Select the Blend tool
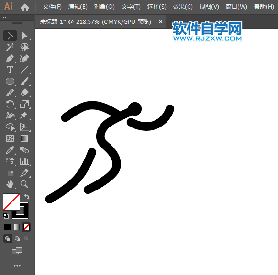The height and width of the screenshot is (275, 278). (24, 150)
